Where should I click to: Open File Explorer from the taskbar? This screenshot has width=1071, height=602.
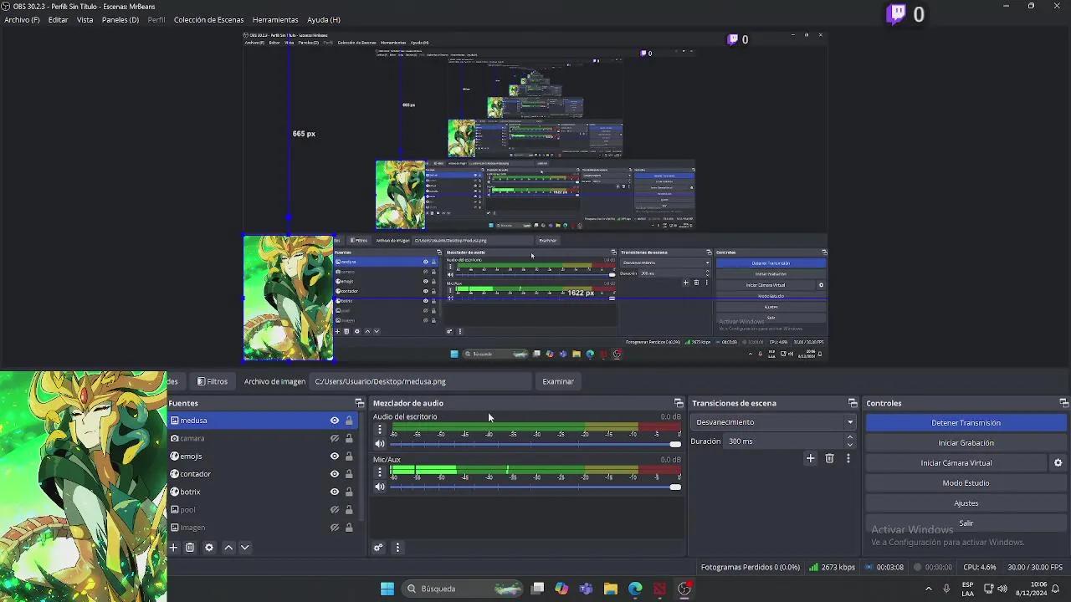click(611, 589)
